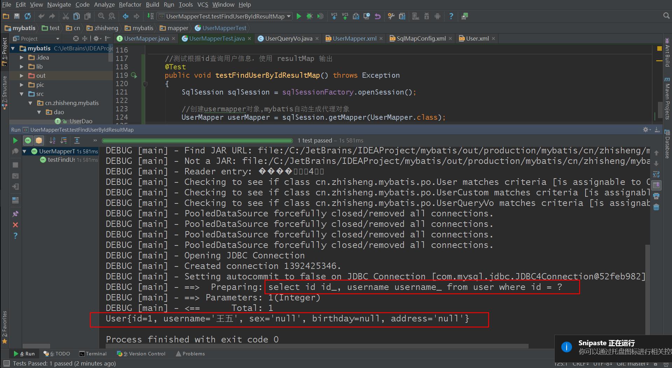This screenshot has width=672, height=368.
Task: Open settings with the wrench icon
Action: 391,16
